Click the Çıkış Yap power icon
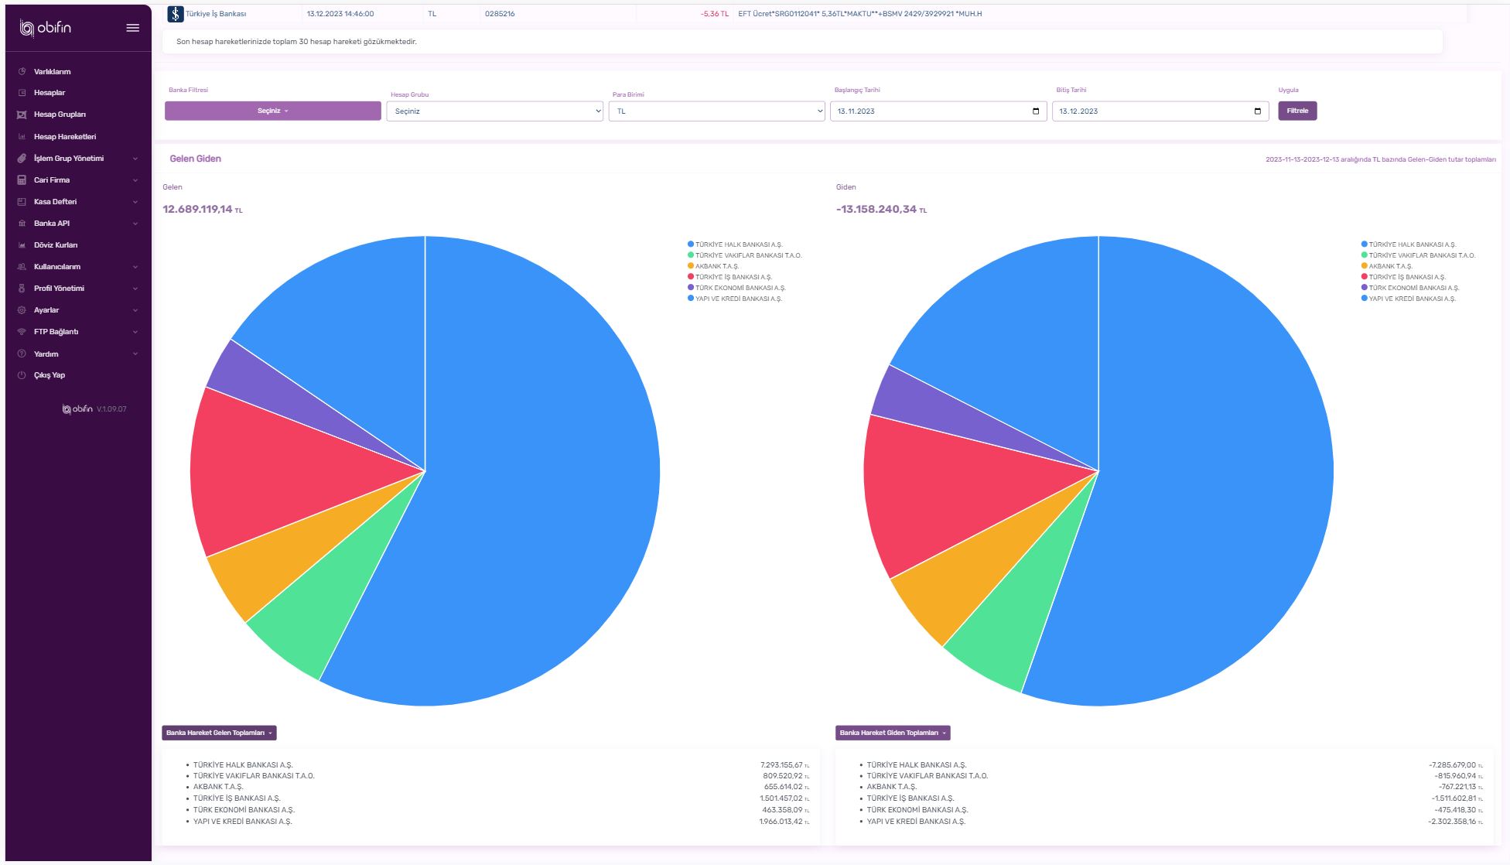The height and width of the screenshot is (865, 1510). (22, 375)
